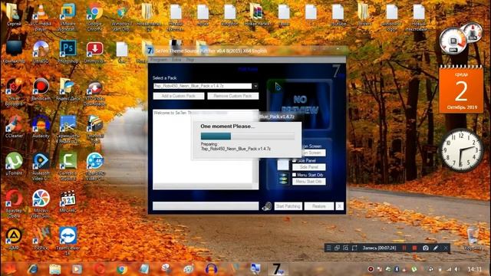Open the Recycle Bin on desktop

pyautogui.click(x=473, y=238)
